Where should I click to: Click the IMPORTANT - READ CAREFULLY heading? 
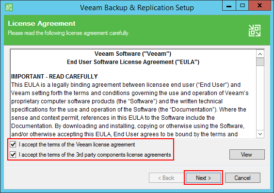tap(54, 77)
